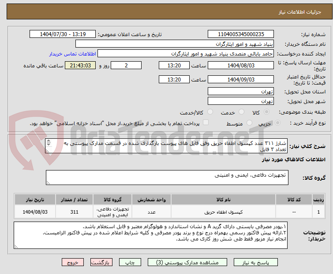Click the ردیف column header
This screenshot has height=274, width=333.
tap(318, 200)
